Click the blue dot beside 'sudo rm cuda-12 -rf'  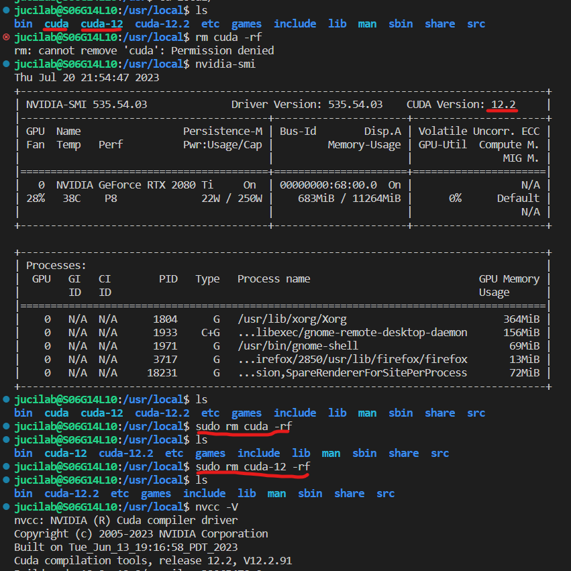pyautogui.click(x=6, y=466)
